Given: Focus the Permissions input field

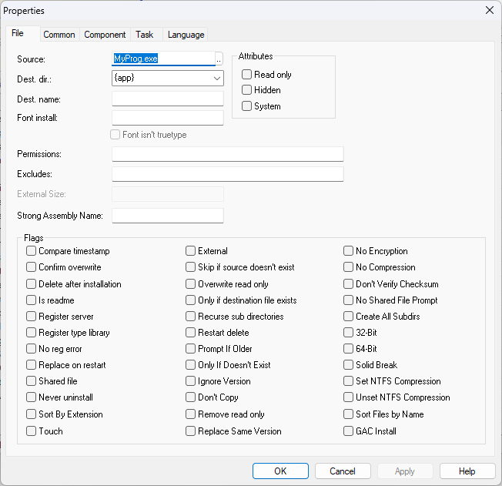Looking at the screenshot, I should pos(228,154).
